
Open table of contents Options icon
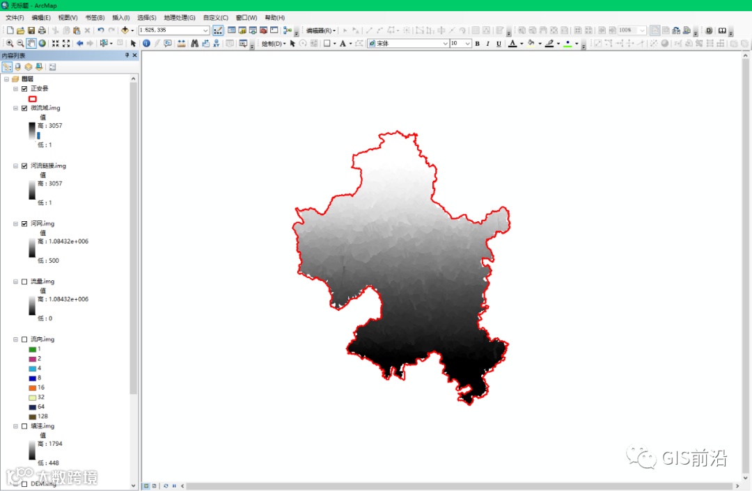(x=52, y=67)
